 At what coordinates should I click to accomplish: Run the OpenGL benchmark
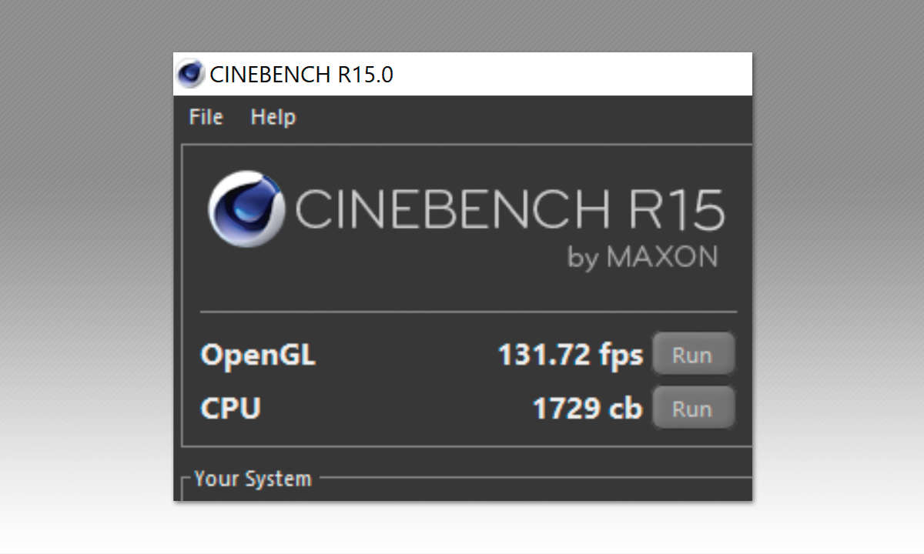693,355
